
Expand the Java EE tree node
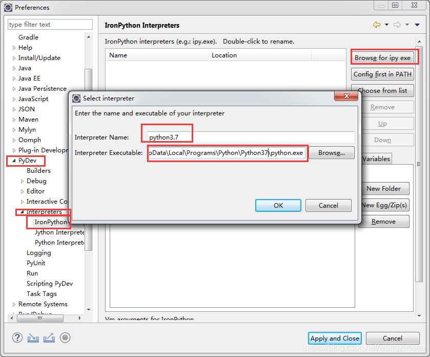click(14, 79)
